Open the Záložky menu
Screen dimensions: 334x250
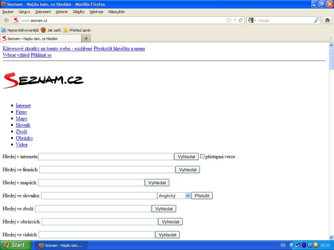click(79, 12)
